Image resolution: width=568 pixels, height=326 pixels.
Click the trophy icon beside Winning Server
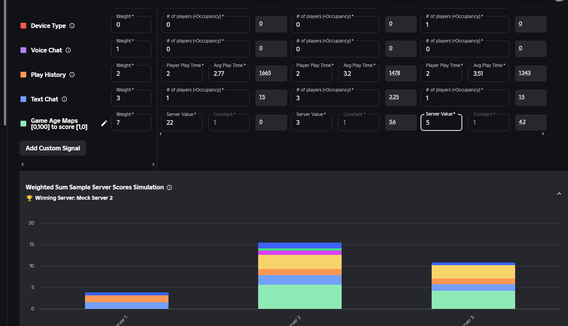[x=29, y=198]
